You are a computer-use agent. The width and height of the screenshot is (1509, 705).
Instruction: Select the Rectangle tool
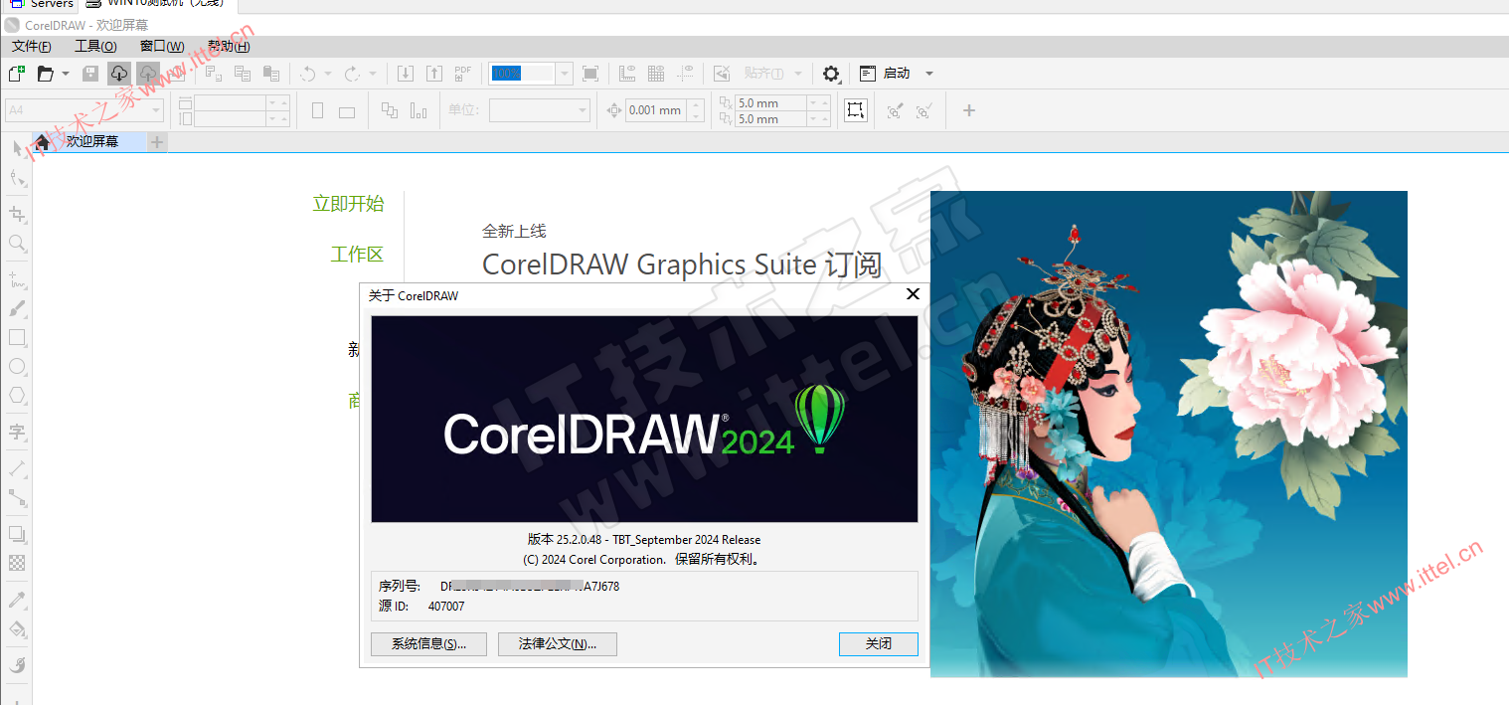[x=17, y=338]
